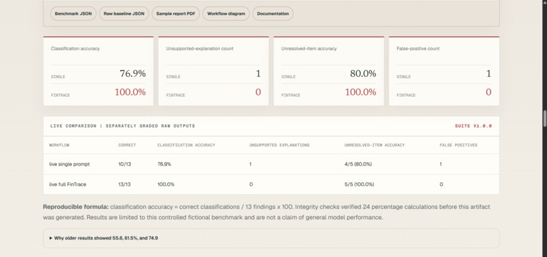Screen dimensions: 547x257
Task: Select the 10/13 correct cell
Action: tap(125, 164)
